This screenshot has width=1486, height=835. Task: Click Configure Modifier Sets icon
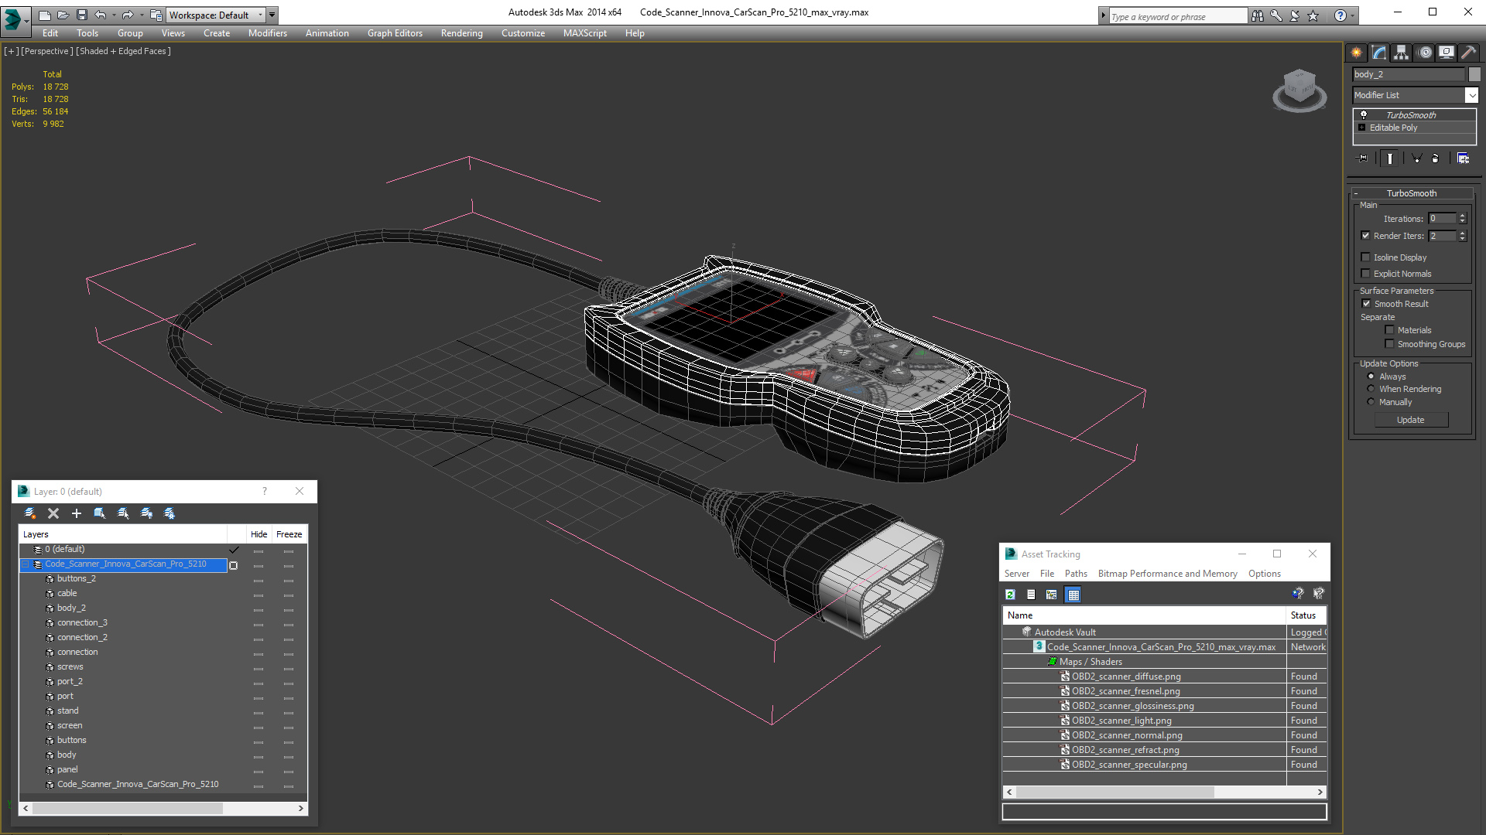click(1463, 158)
